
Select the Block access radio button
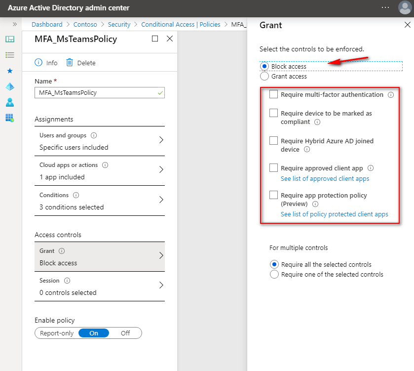click(264, 66)
